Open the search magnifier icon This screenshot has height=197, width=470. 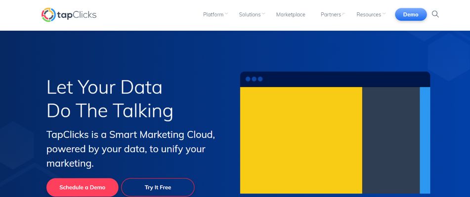coord(435,14)
